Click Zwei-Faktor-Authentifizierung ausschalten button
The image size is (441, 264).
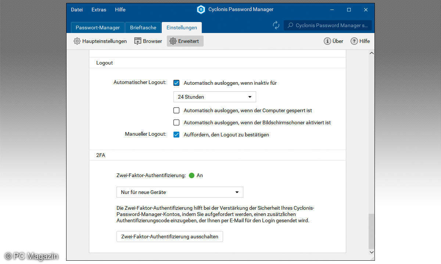pos(170,236)
